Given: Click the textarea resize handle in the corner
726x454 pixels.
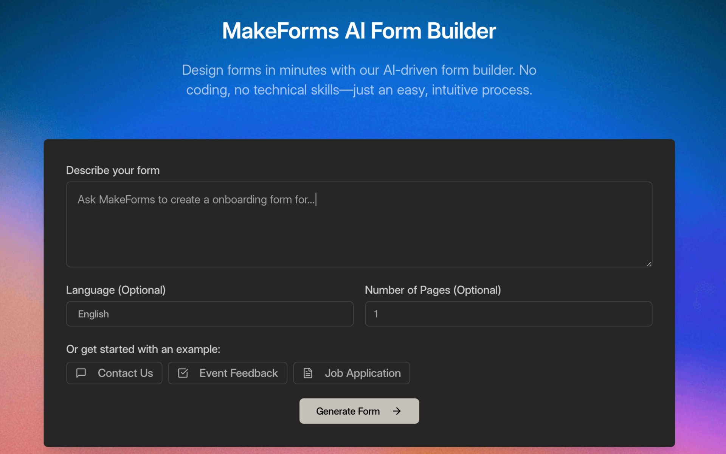Looking at the screenshot, I should tap(648, 264).
